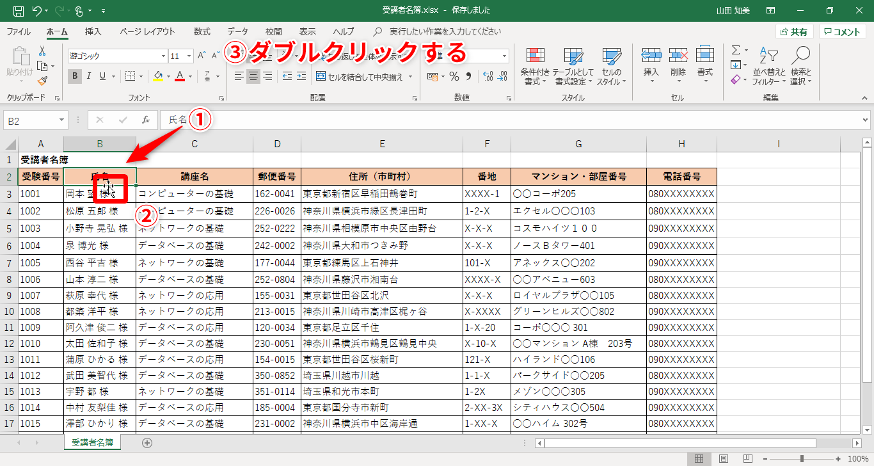This screenshot has width=874, height=466.
Task: Open the Clipboard pane launcher
Action: click(57, 98)
